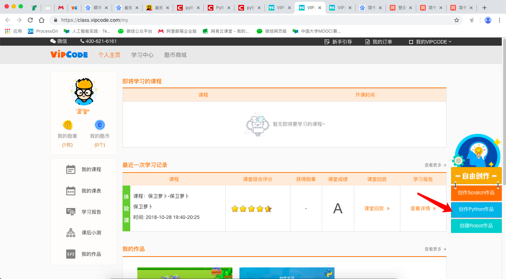Open 微信网页版 bookmark

tap(271, 31)
